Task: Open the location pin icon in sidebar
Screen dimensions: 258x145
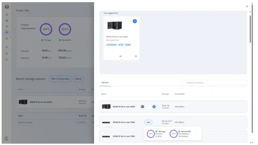Action: (x=7, y=47)
